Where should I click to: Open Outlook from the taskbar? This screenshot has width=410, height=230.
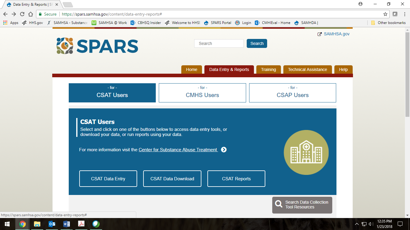pos(52,224)
